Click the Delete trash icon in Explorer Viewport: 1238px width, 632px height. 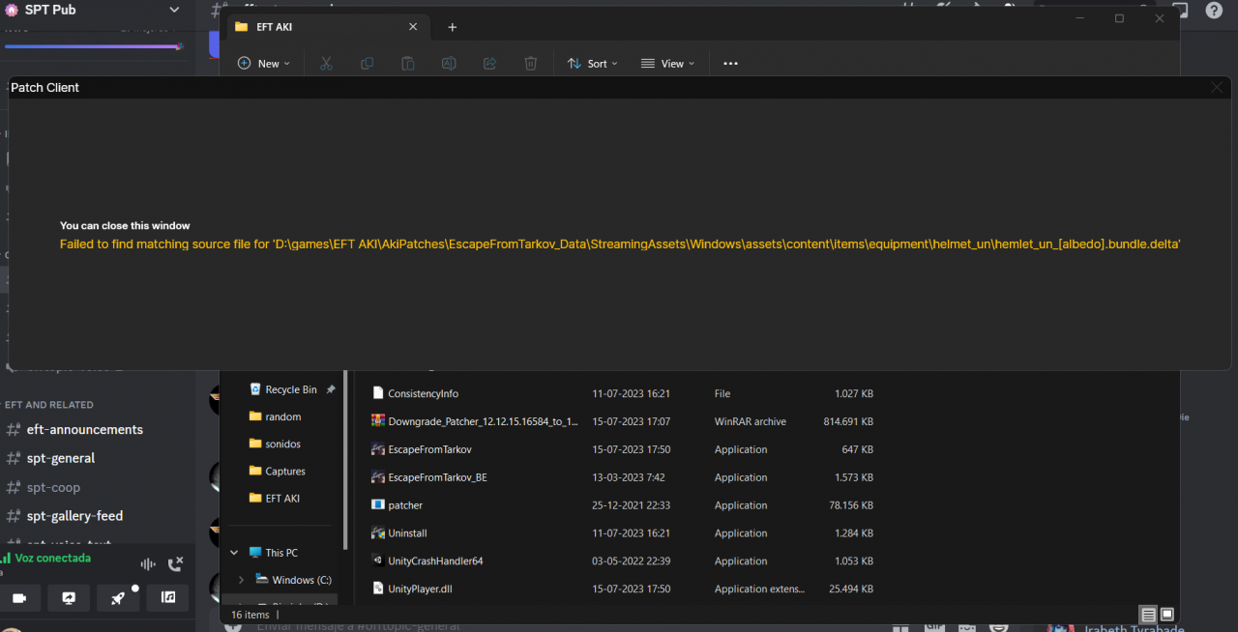[530, 63]
